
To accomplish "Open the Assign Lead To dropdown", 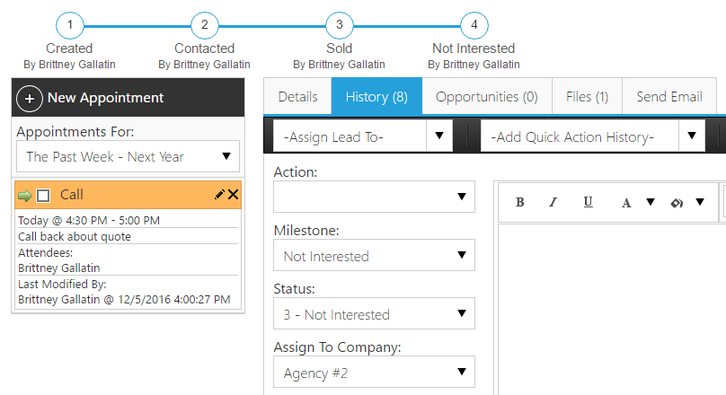I will click(363, 136).
